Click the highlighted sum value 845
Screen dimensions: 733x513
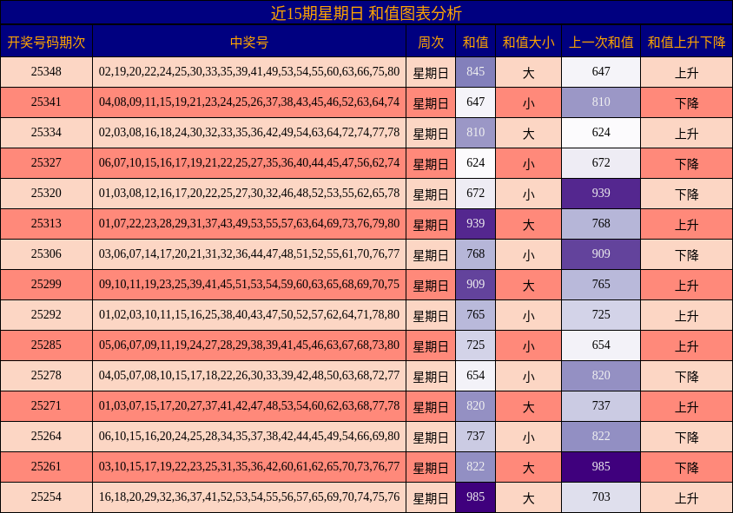tap(475, 71)
